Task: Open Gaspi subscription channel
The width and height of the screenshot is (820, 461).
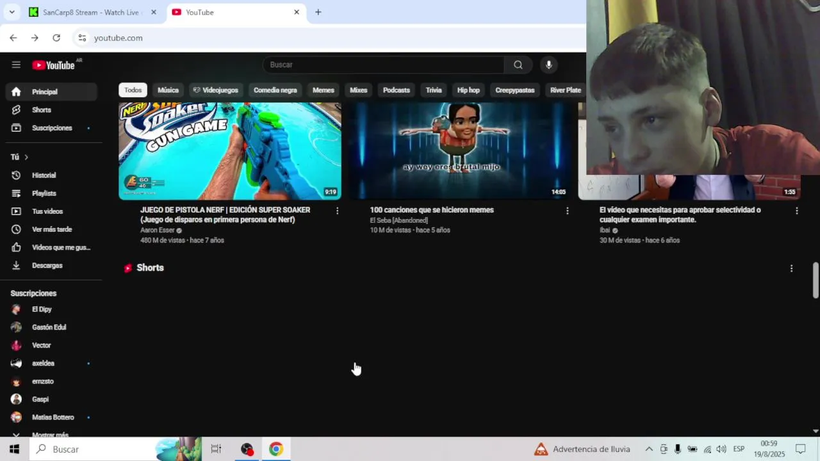Action: (x=51, y=399)
